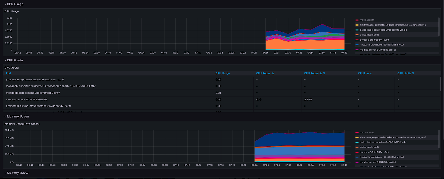Sort the table by CPU Usage column header
This screenshot has height=179, width=444.
pos(223,73)
